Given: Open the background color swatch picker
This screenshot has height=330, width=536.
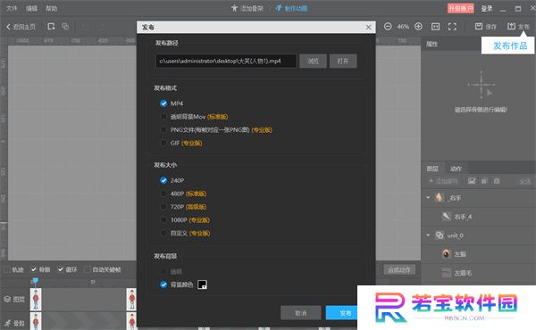Looking at the screenshot, I should [202, 285].
